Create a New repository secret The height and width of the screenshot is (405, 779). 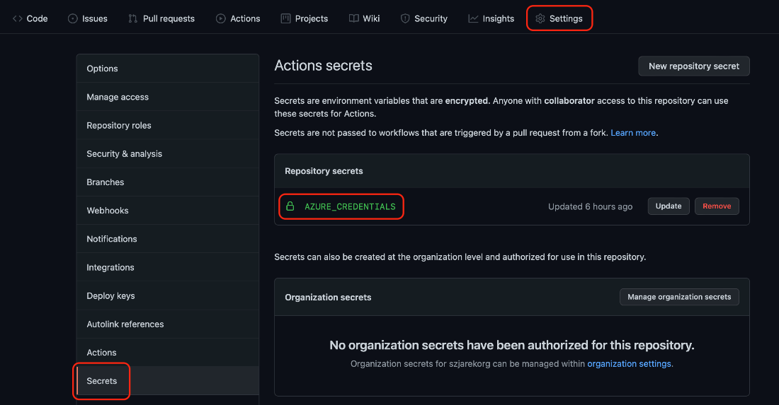[693, 66]
